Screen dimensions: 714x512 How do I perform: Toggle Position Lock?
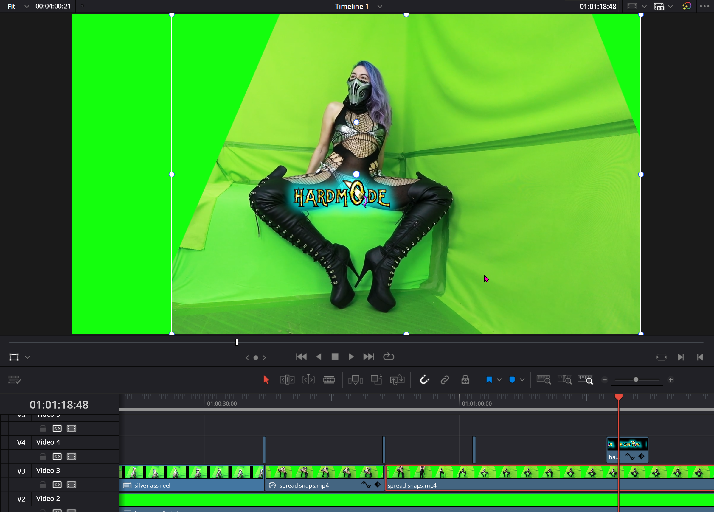465,380
